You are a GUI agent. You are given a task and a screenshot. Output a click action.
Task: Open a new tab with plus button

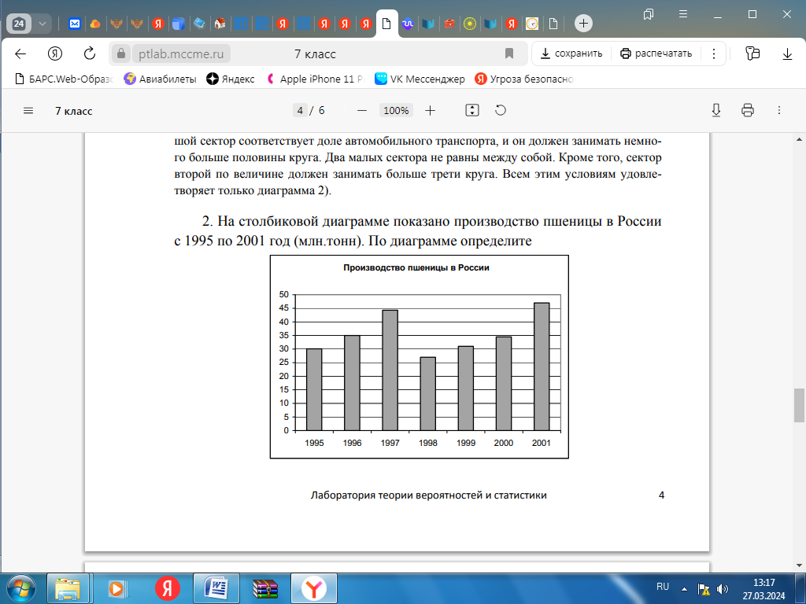pyautogui.click(x=583, y=23)
